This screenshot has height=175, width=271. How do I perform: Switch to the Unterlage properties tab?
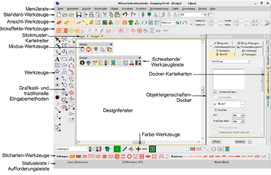(249, 51)
